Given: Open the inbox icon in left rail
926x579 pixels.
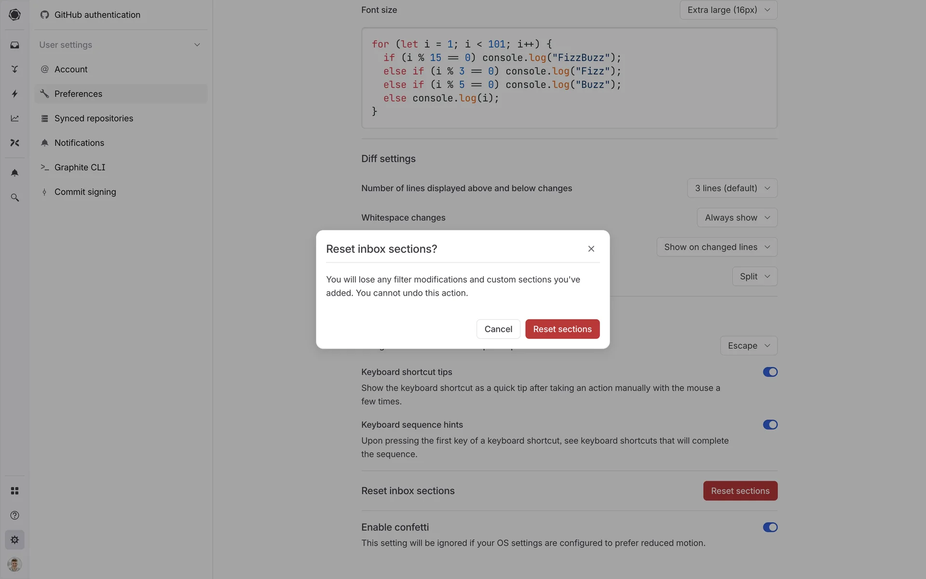Looking at the screenshot, I should (x=14, y=45).
